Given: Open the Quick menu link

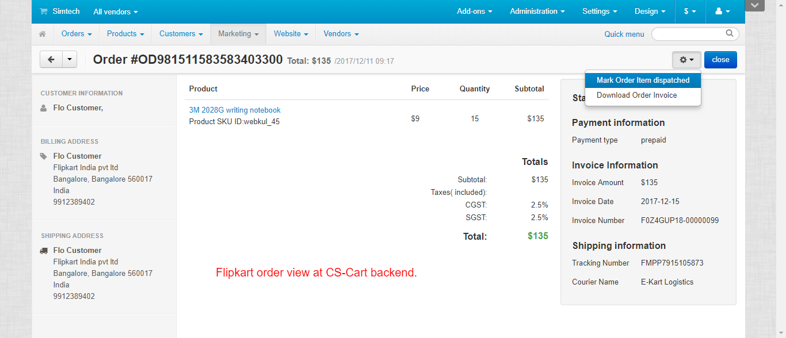Looking at the screenshot, I should pyautogui.click(x=624, y=34).
